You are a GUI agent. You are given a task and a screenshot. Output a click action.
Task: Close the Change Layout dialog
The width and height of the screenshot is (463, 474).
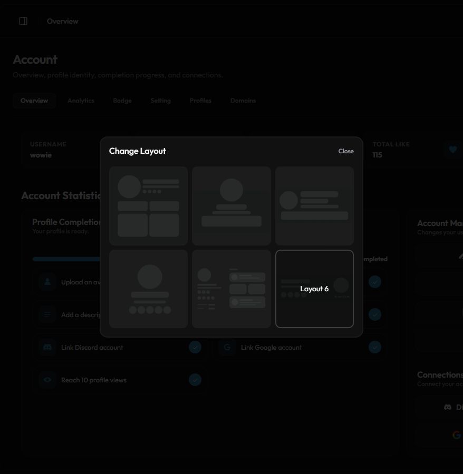pos(346,151)
